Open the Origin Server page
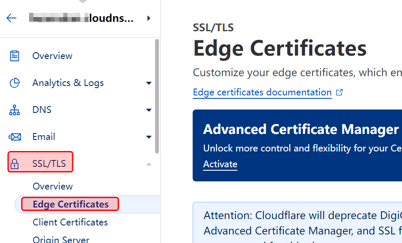 [61, 239]
